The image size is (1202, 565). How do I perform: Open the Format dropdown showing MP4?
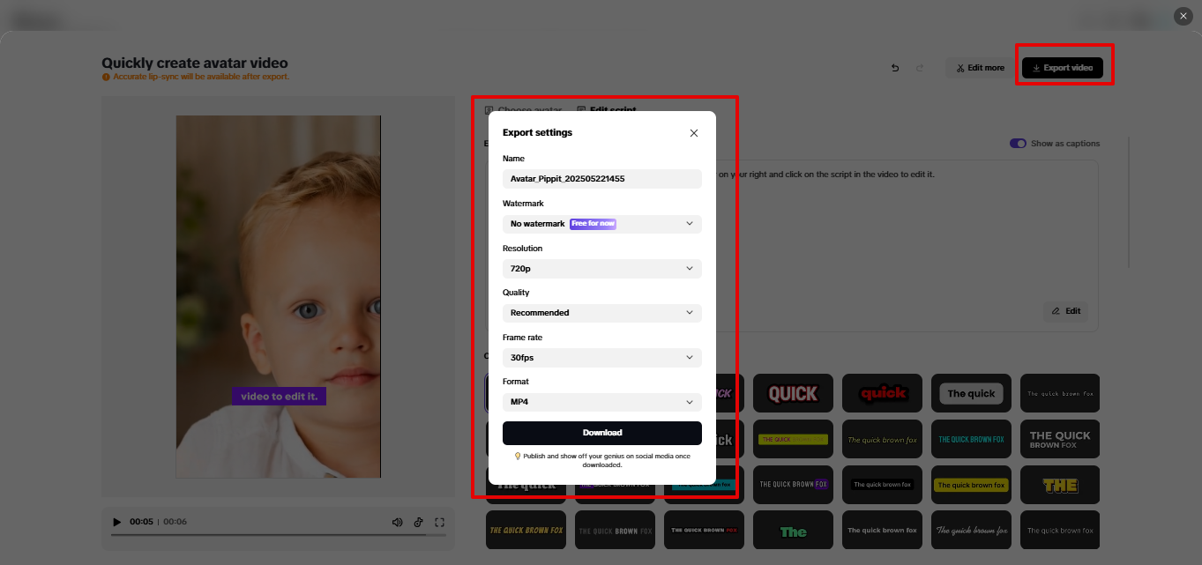click(602, 402)
